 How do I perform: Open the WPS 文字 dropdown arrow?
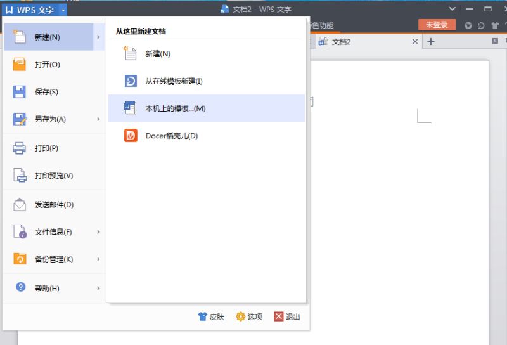(x=63, y=10)
